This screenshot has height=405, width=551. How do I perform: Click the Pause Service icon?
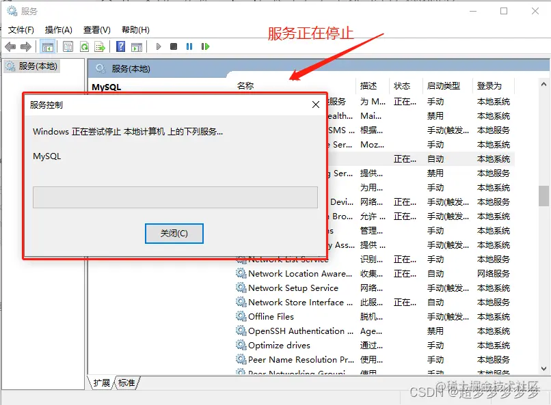point(189,46)
